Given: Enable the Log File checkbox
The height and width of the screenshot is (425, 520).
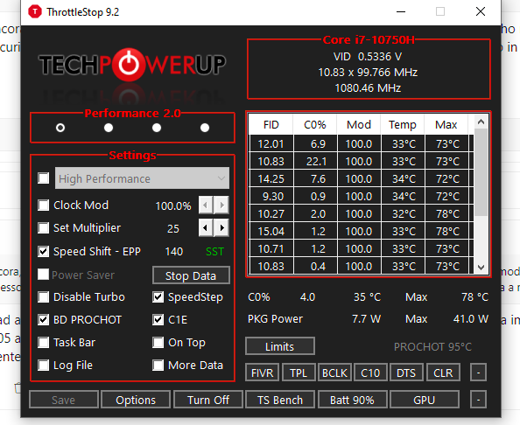Looking at the screenshot, I should coord(44,365).
